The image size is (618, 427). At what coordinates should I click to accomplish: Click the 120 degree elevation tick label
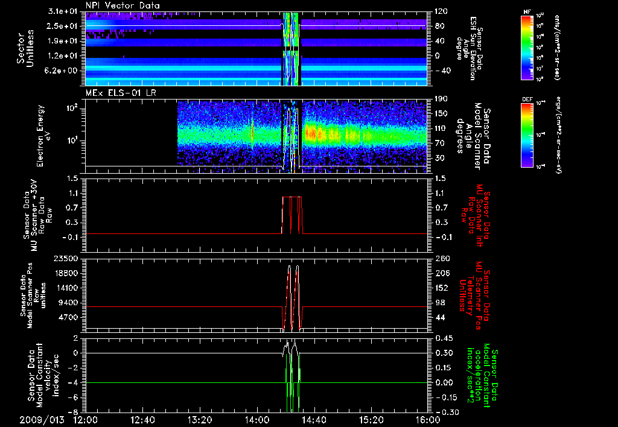click(441, 11)
